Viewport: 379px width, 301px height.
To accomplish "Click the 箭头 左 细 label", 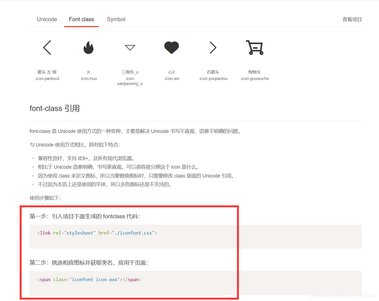I will tap(47, 72).
